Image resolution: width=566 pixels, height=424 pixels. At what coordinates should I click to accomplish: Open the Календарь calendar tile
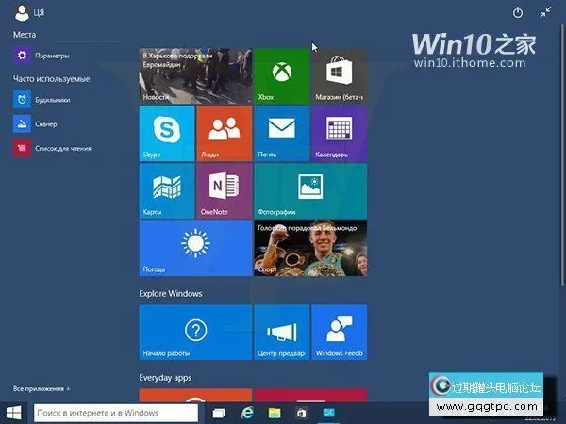pyautogui.click(x=339, y=133)
